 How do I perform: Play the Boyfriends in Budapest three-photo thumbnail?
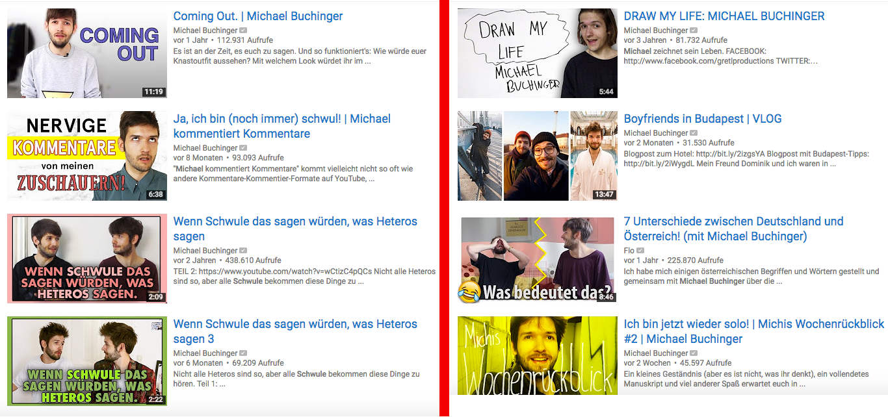point(538,156)
